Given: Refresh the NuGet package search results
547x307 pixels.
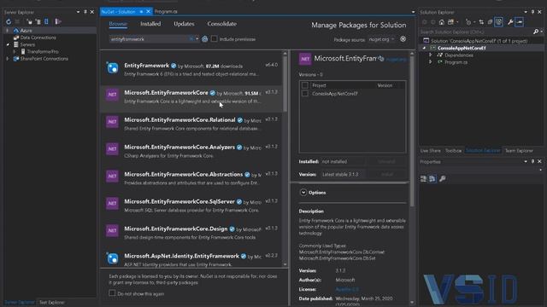Looking at the screenshot, I should coord(205,39).
